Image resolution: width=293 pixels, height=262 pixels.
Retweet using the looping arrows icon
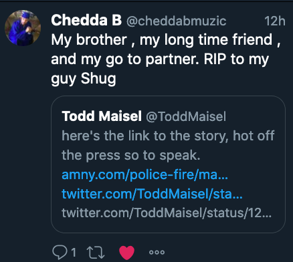96,253
